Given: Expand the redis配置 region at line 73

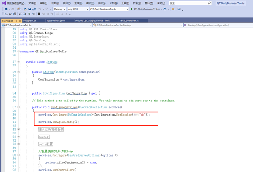Looking at the screenshot, I should [x=18, y=144].
